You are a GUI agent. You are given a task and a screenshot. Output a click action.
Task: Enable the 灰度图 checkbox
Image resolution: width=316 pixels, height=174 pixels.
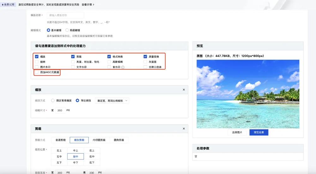[145, 62]
